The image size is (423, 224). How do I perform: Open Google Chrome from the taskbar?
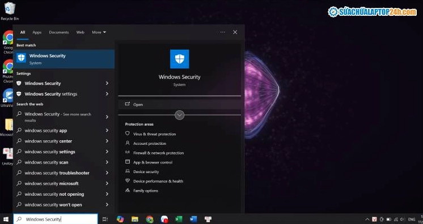(150, 219)
